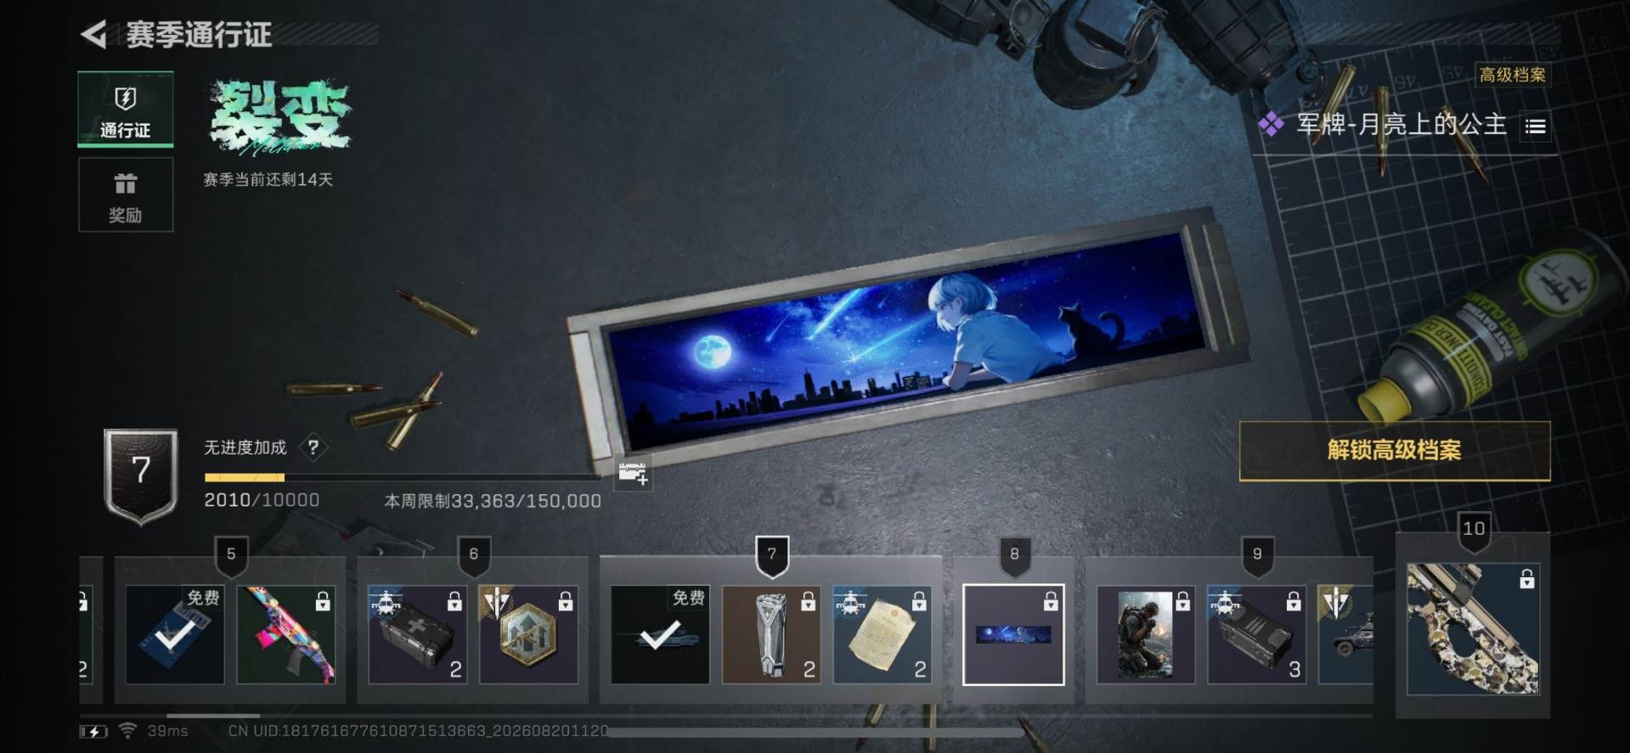Tap the lock icon on paper document reward
The width and height of the screenshot is (1630, 753).
(x=919, y=601)
